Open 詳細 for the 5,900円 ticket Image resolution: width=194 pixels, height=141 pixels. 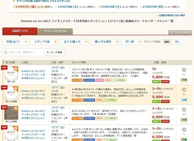184,100
